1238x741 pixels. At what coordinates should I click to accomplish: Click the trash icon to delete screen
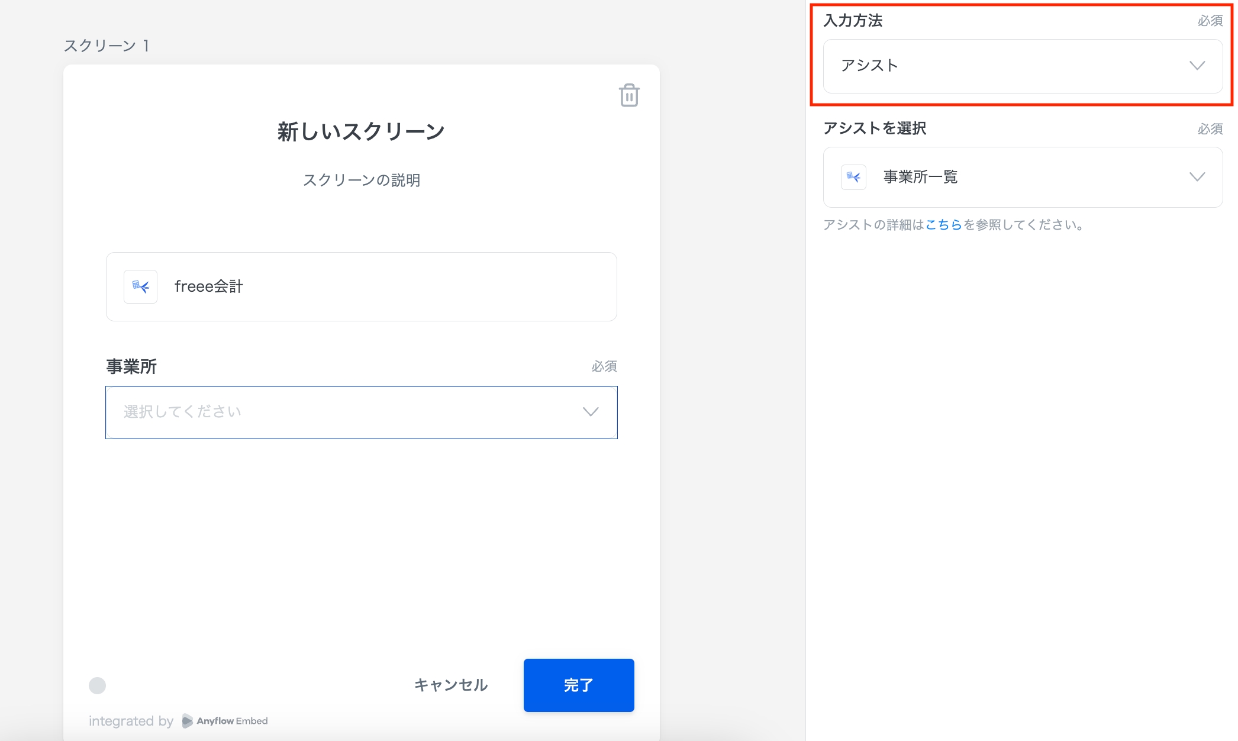click(629, 95)
